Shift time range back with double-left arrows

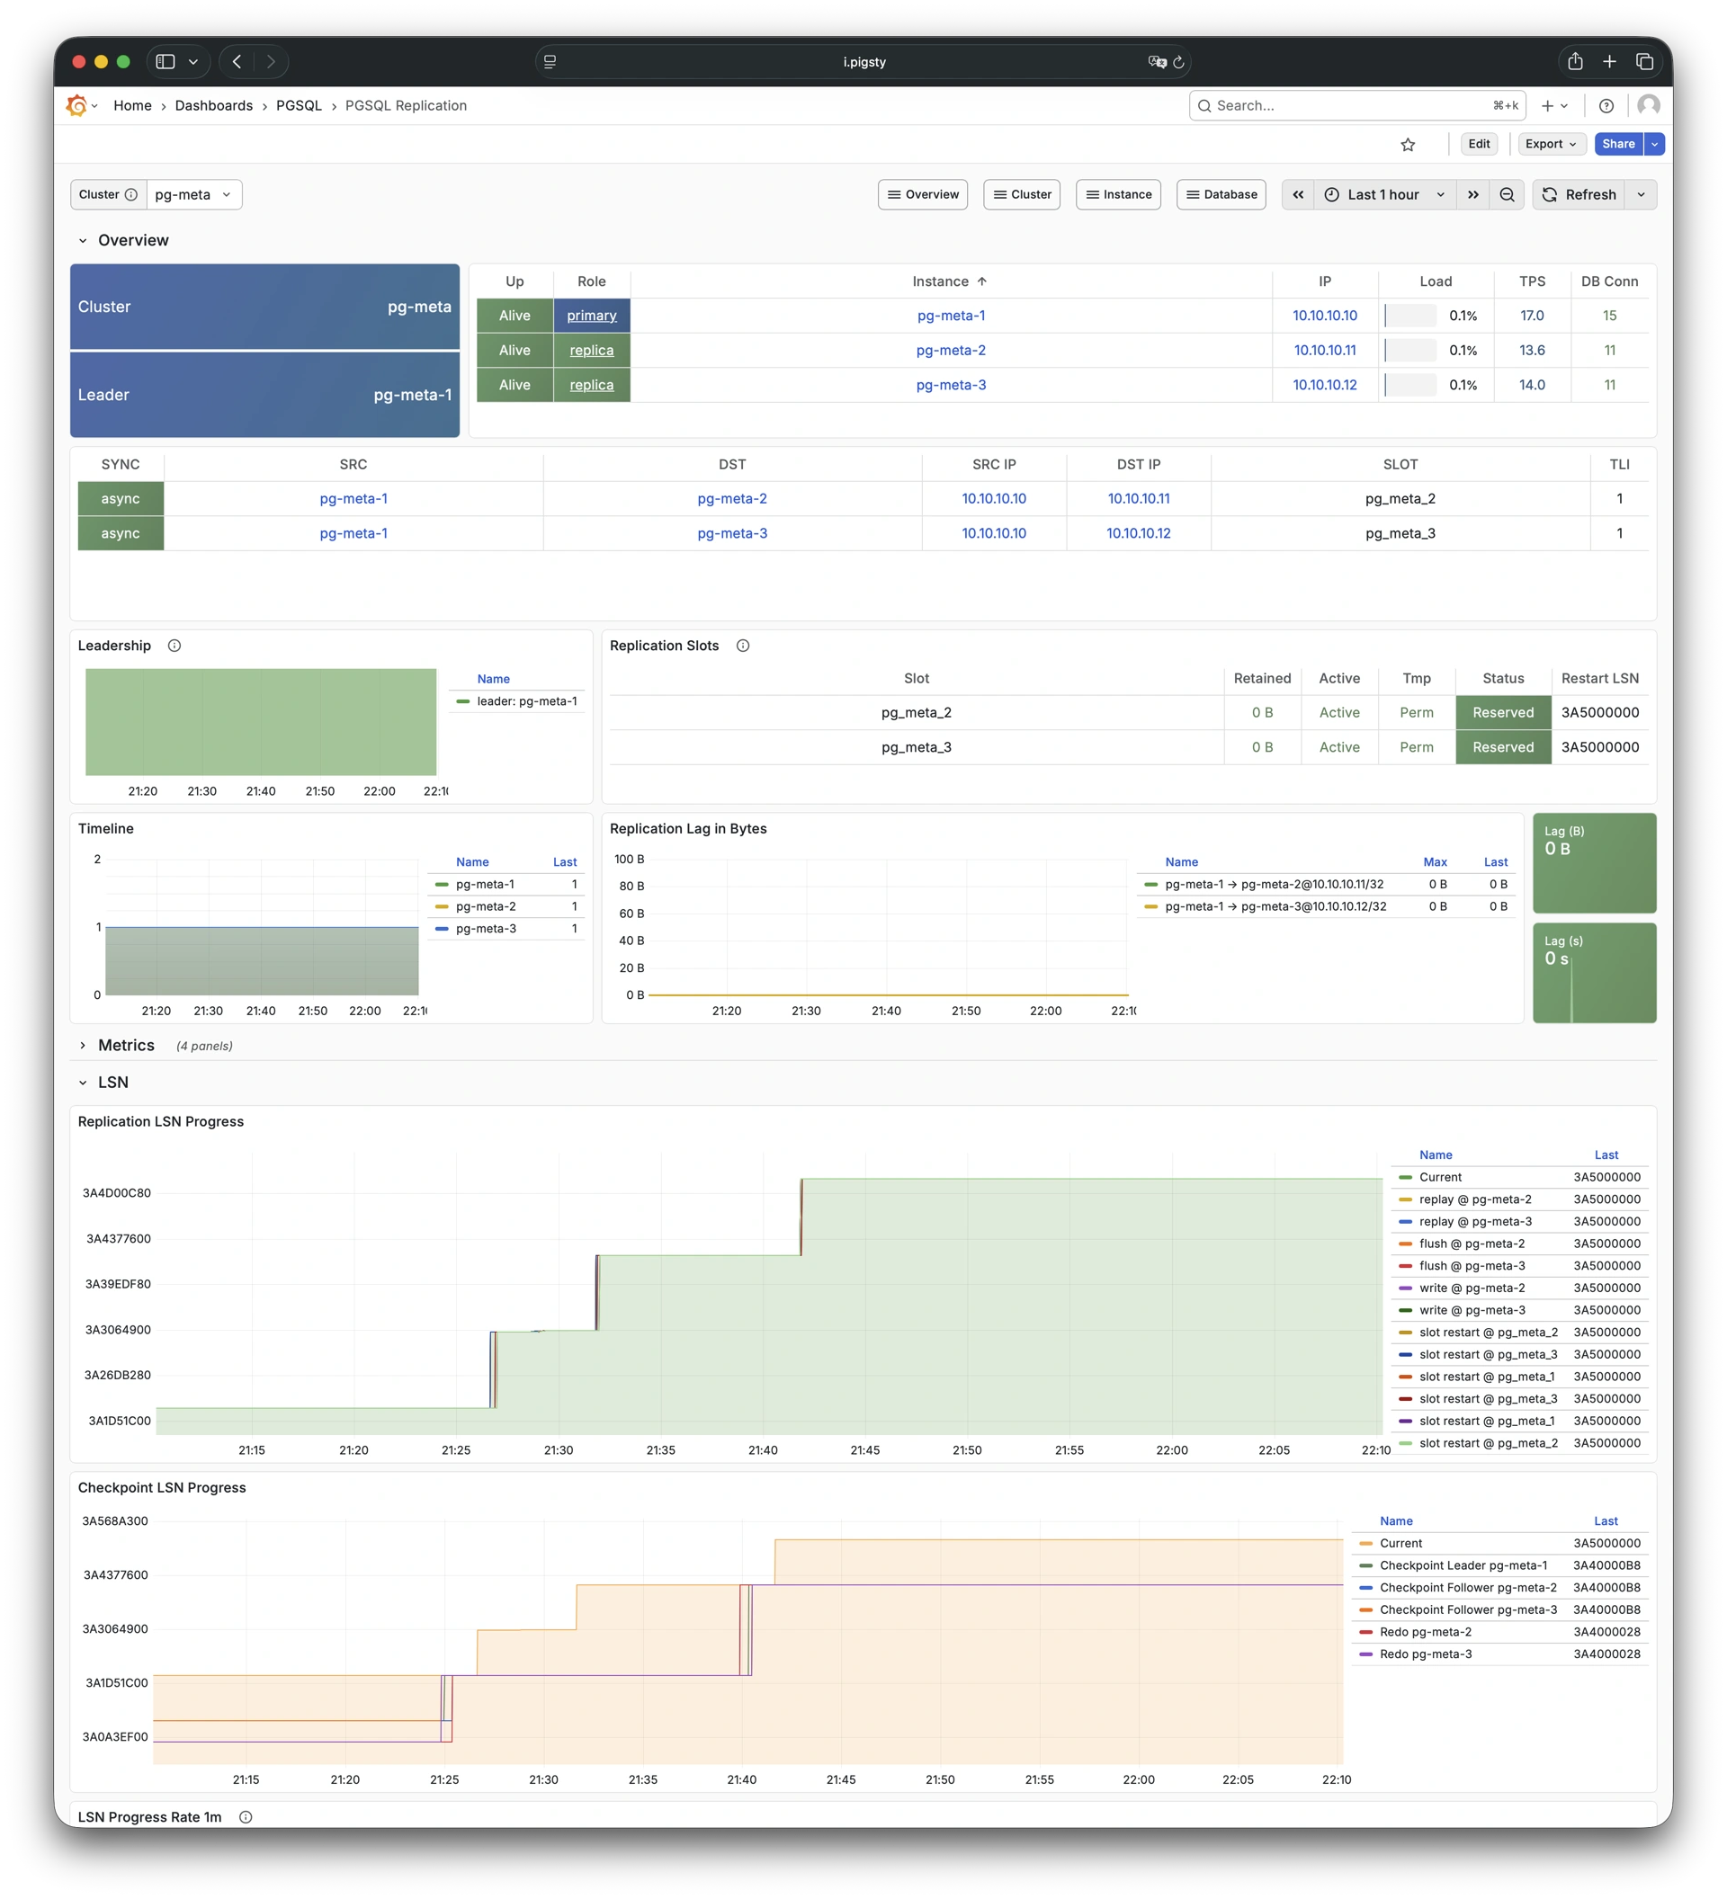tap(1297, 194)
